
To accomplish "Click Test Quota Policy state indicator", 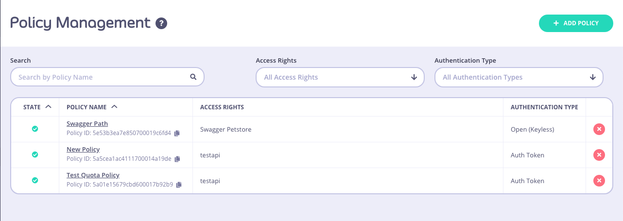I will (x=35, y=180).
